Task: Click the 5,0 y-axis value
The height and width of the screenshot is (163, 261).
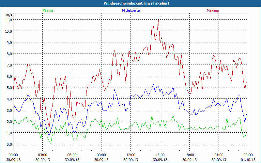Action: coord(9,88)
